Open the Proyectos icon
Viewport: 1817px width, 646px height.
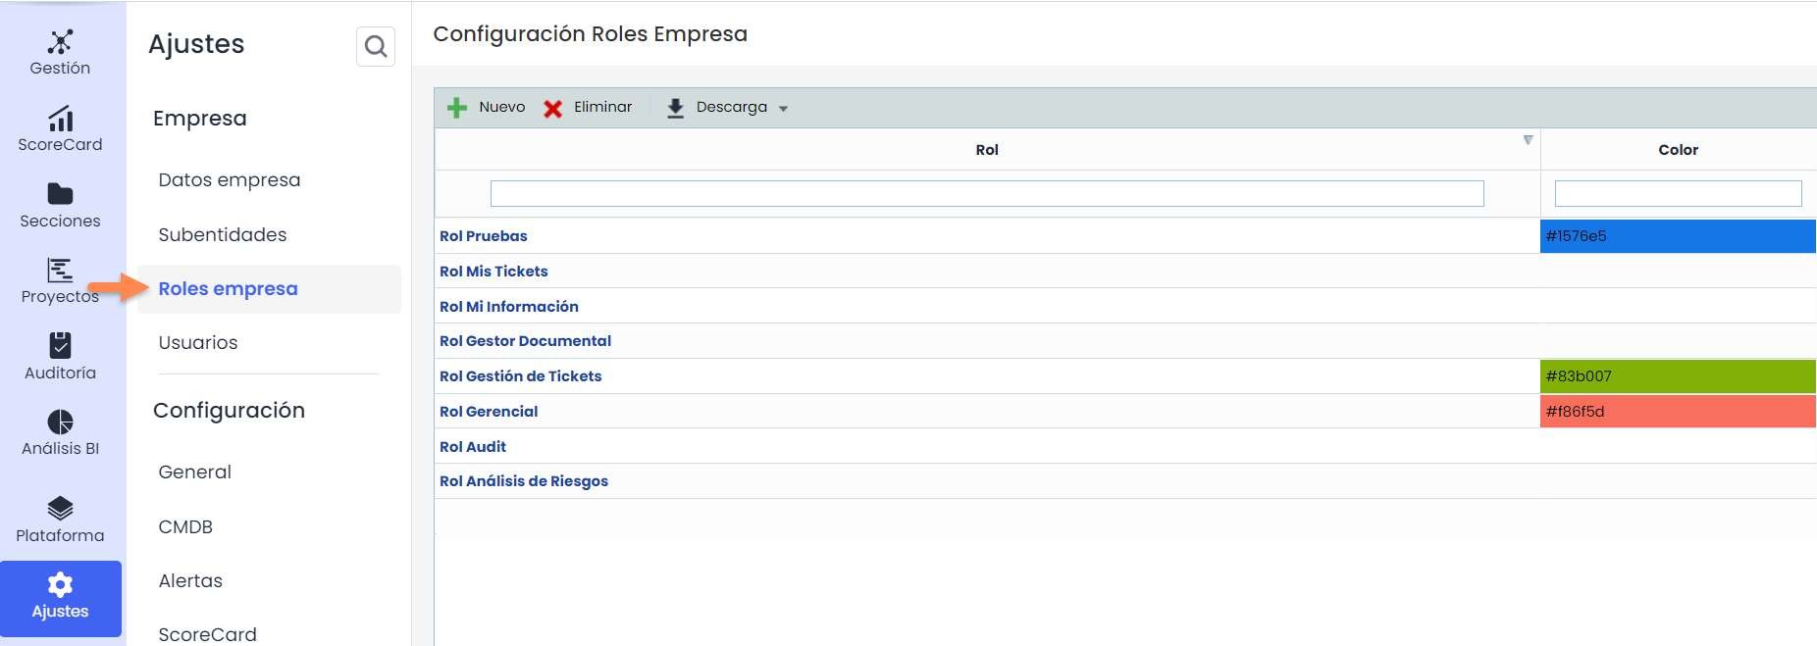(60, 270)
